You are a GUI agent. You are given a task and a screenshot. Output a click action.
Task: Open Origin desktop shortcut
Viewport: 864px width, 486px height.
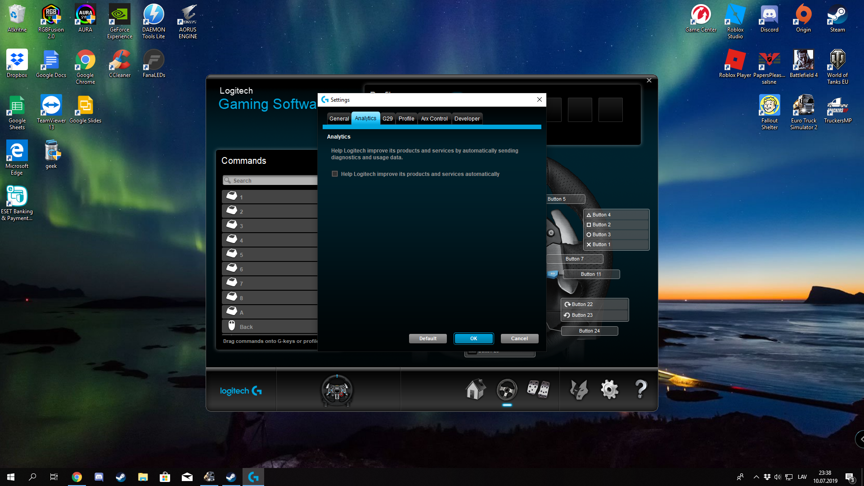(803, 18)
